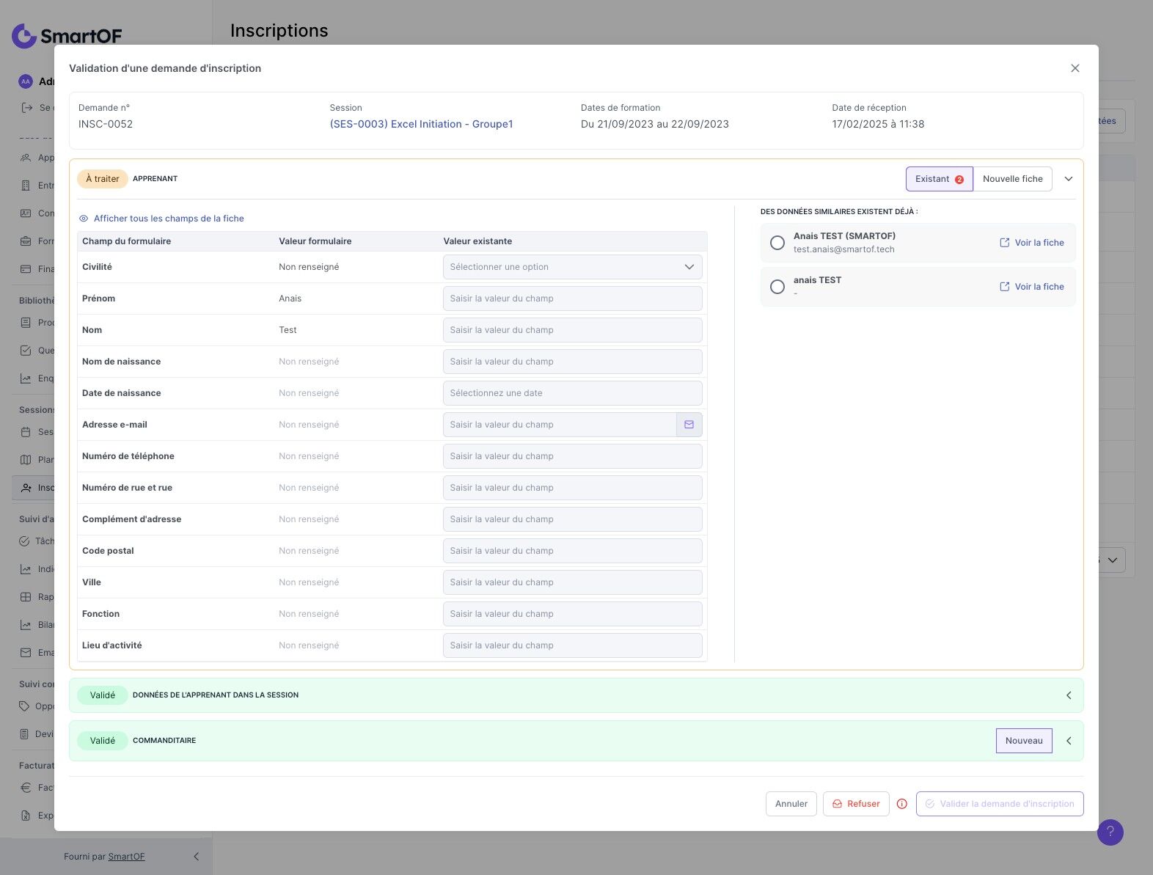Click the Numéro de téléphone value field
The width and height of the screenshot is (1153, 875).
572,456
